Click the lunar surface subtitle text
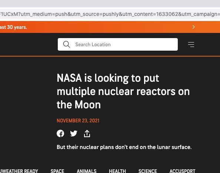 click(124, 147)
